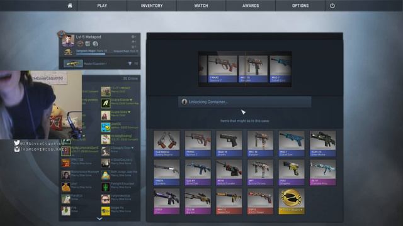This screenshot has height=226, width=403.
Task: Select the USP-S Kill Confirmed tile
Action: (260, 202)
